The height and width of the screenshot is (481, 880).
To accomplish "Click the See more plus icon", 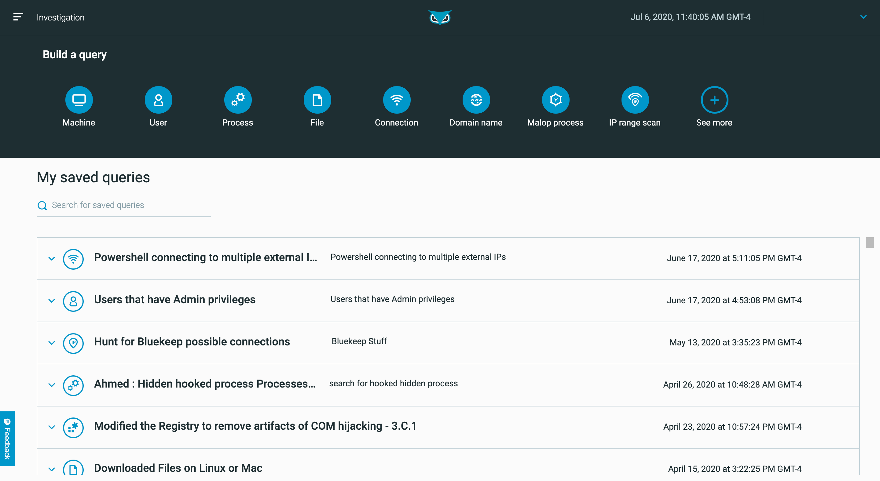I will tap(714, 100).
